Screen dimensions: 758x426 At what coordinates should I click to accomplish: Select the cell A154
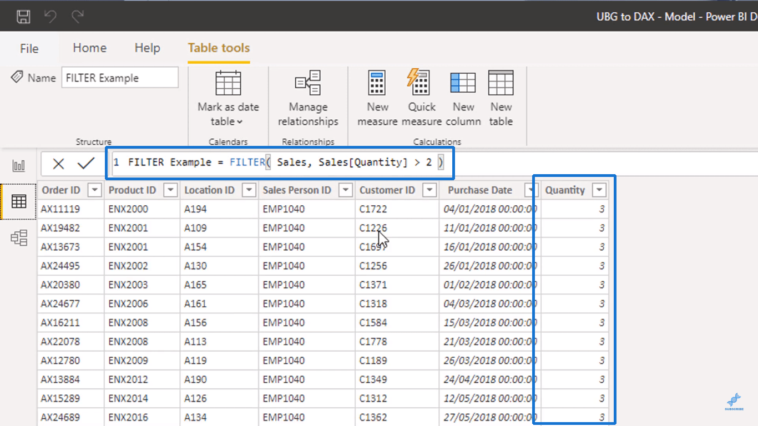click(x=219, y=247)
